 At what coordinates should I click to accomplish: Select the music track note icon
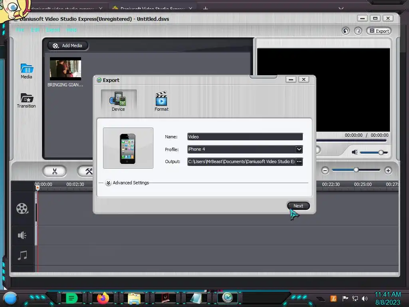click(22, 255)
